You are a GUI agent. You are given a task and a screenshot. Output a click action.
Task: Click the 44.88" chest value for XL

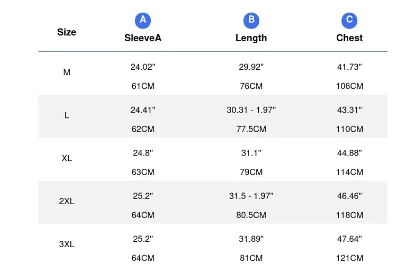tap(350, 153)
